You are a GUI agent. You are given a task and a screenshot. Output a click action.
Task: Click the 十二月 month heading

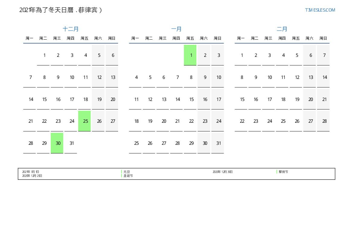(x=71, y=29)
